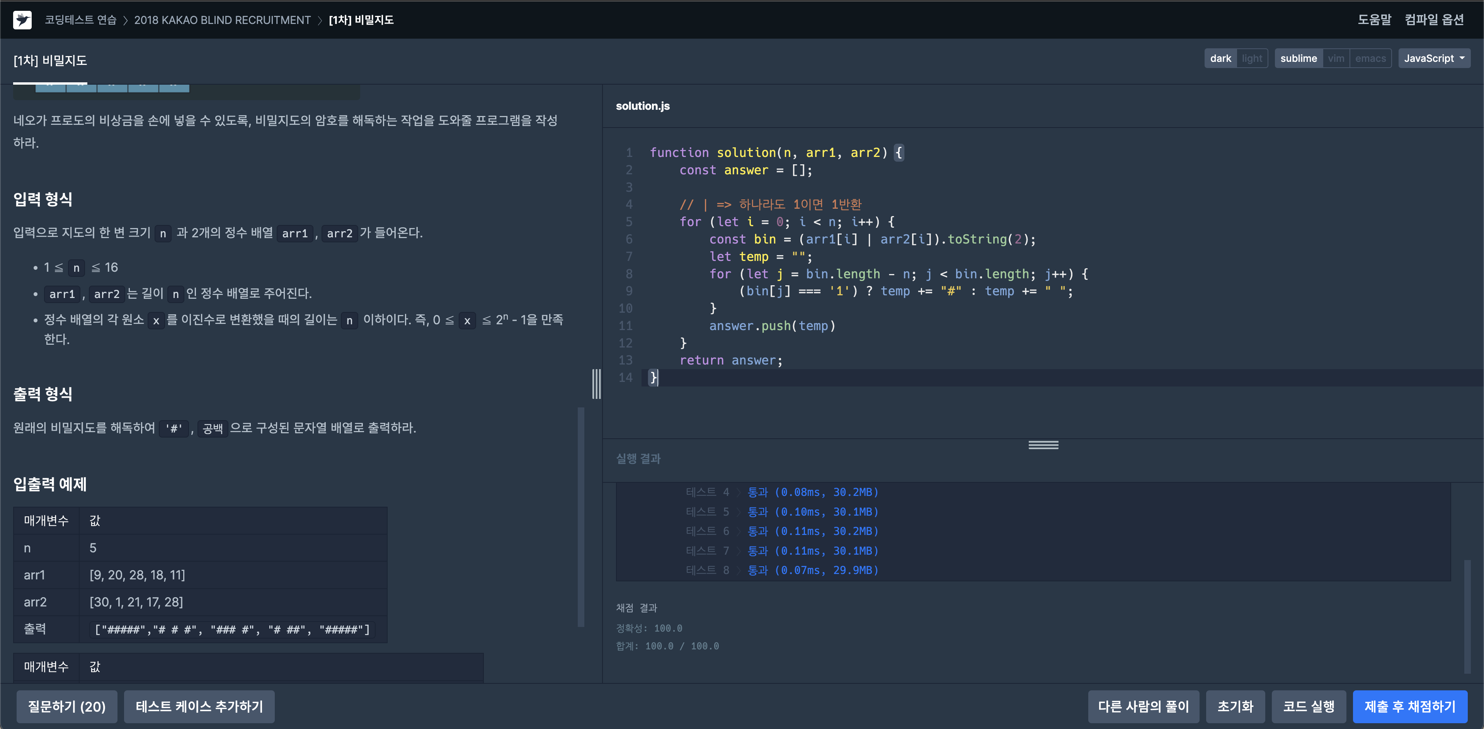
Task: Open 다른 사람의 풀이 solutions
Action: (x=1143, y=707)
